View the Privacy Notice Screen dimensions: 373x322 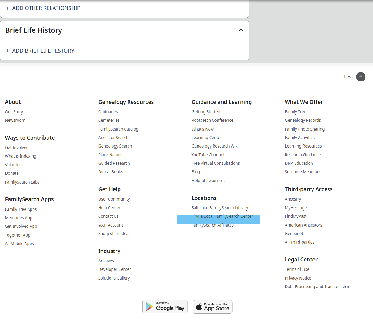pyautogui.click(x=298, y=278)
